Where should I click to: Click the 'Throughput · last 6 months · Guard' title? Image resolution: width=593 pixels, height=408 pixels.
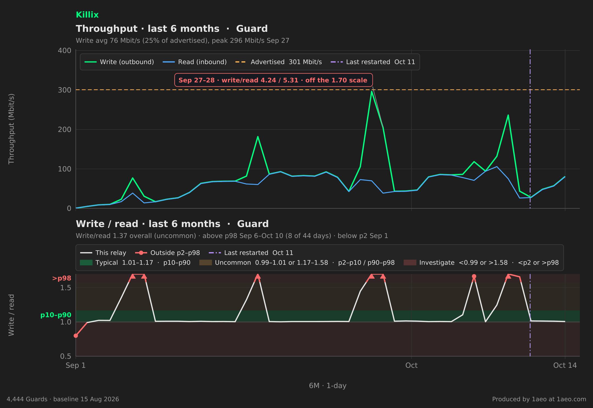[172, 29]
